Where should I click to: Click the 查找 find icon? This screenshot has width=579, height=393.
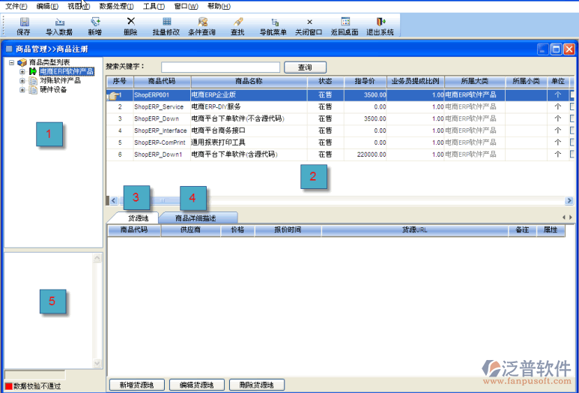pyautogui.click(x=237, y=22)
